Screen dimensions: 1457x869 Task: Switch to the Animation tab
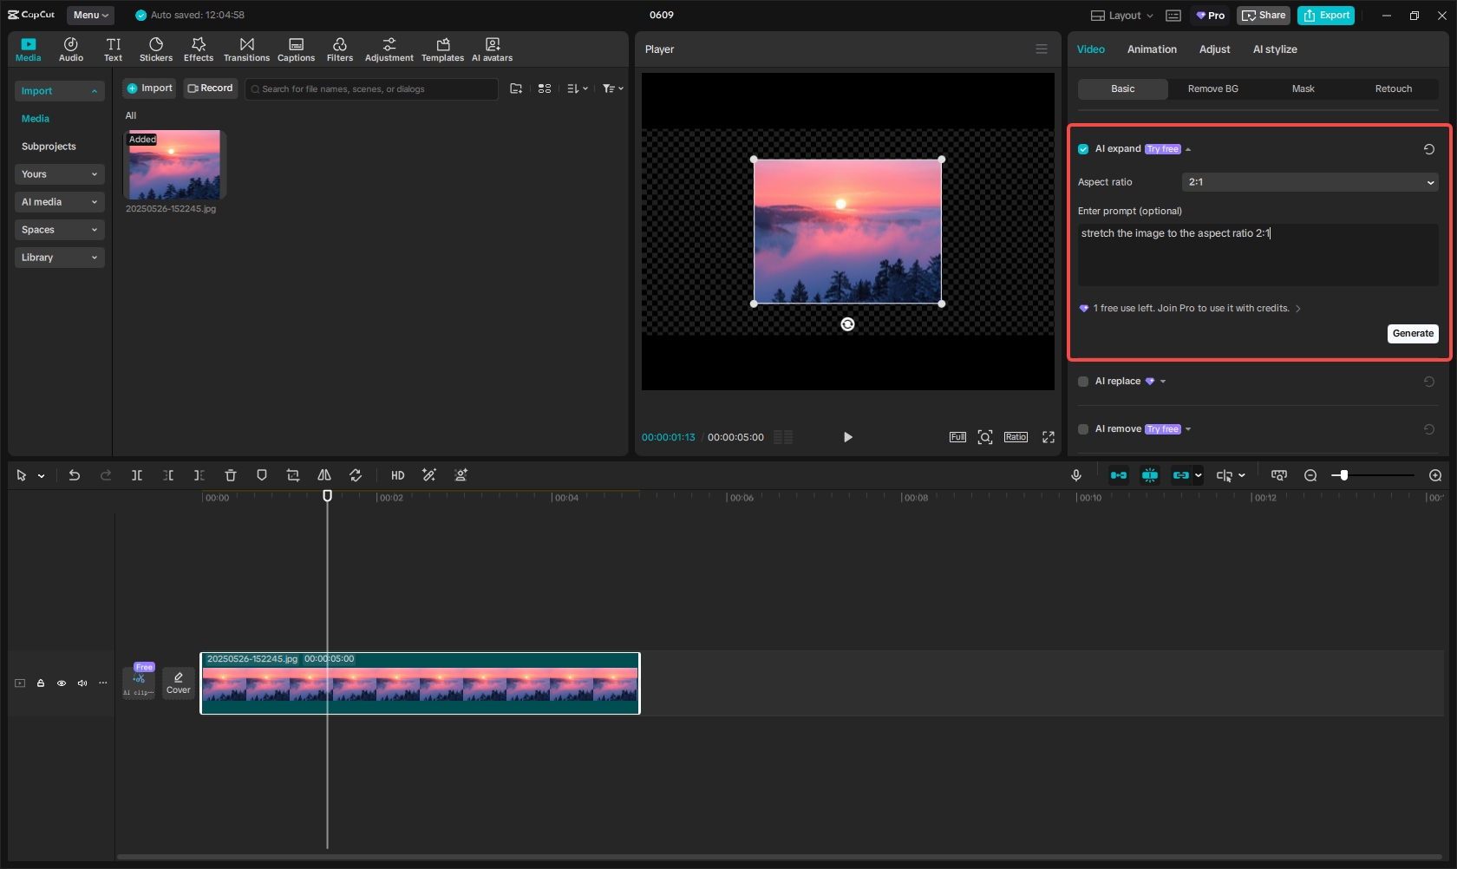tap(1152, 49)
